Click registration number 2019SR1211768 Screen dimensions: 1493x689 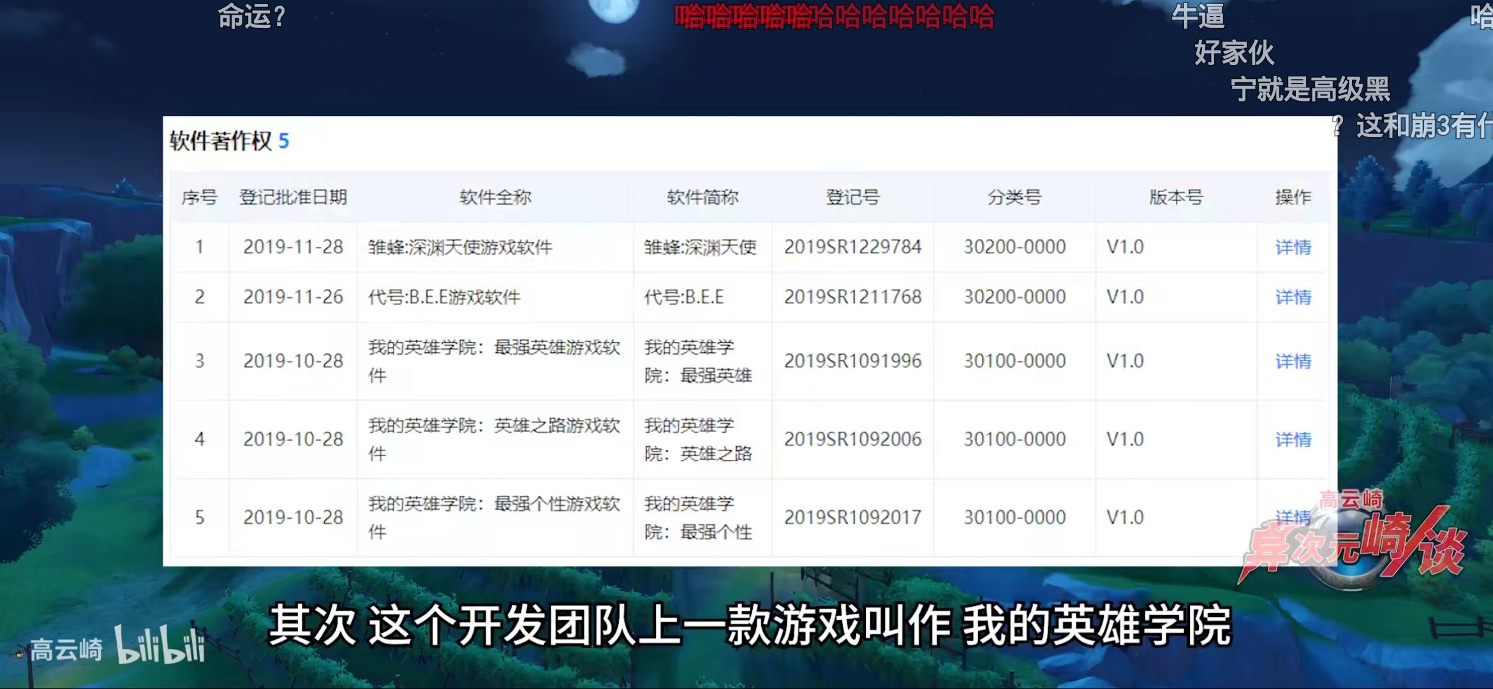coord(852,297)
